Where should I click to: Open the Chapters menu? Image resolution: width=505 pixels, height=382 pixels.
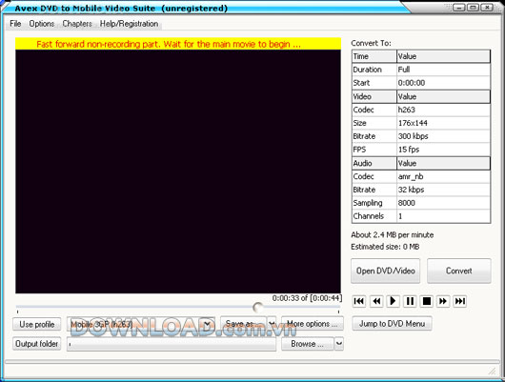[x=77, y=24]
